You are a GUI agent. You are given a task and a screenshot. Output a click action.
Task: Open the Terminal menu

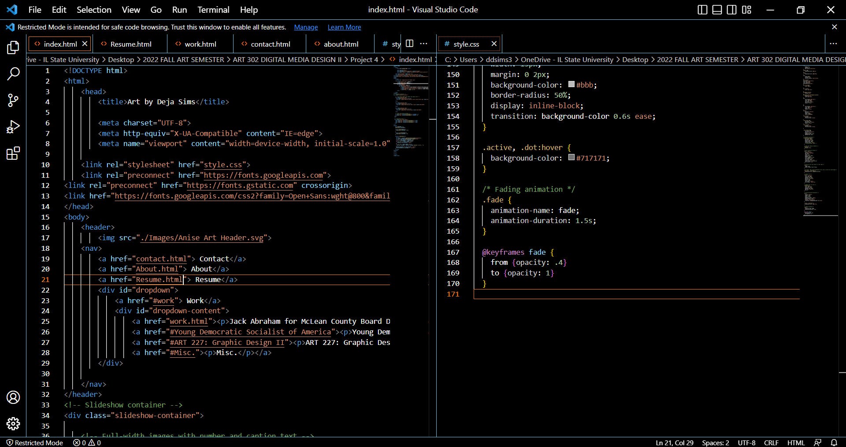click(x=213, y=10)
